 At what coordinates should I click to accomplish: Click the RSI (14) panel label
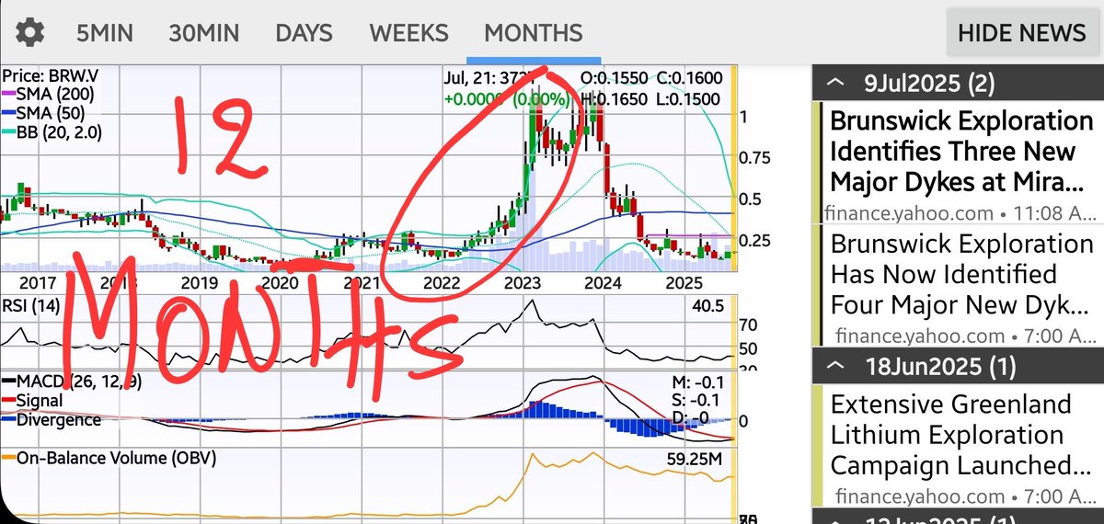click(x=32, y=307)
